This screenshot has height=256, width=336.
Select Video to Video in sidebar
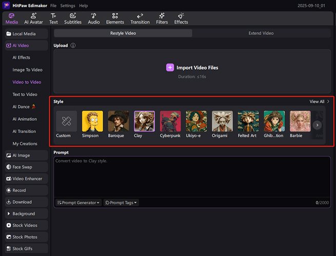pos(27,82)
